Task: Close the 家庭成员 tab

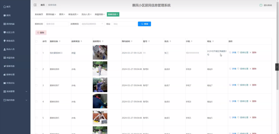Action: [78, 14]
